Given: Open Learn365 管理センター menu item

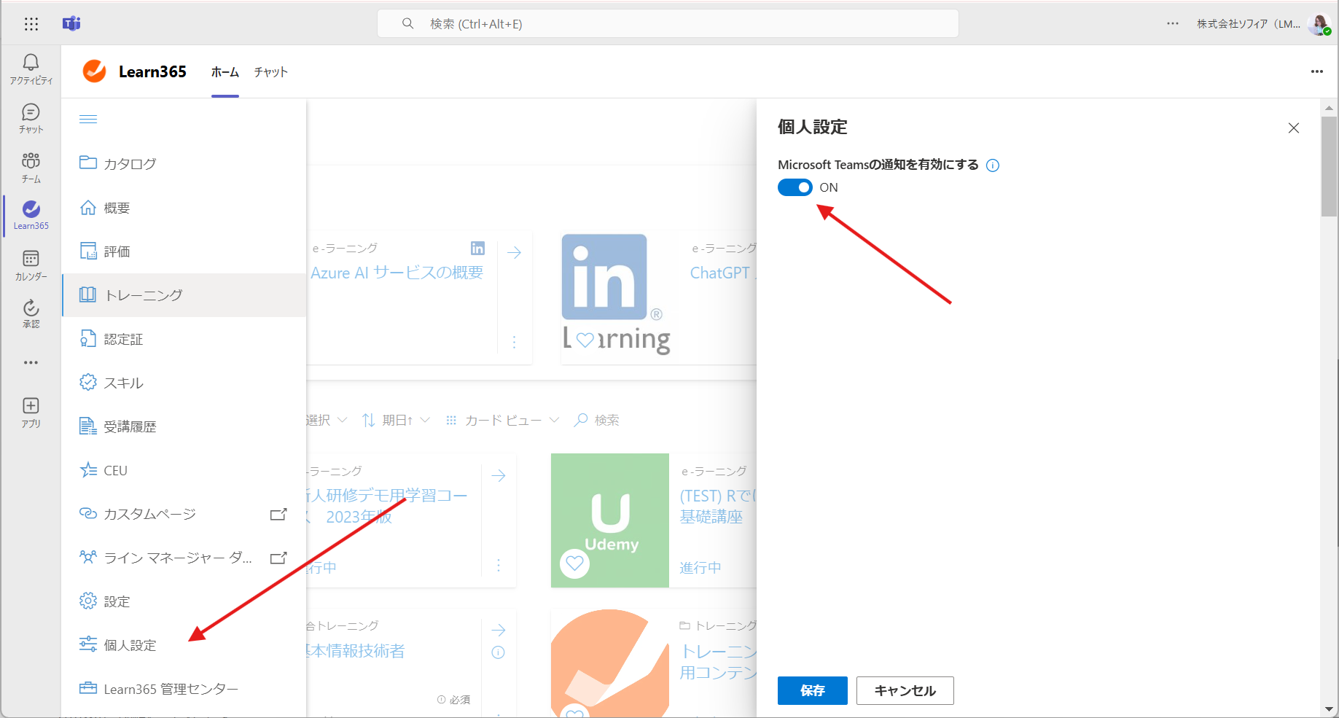Looking at the screenshot, I should (184, 689).
